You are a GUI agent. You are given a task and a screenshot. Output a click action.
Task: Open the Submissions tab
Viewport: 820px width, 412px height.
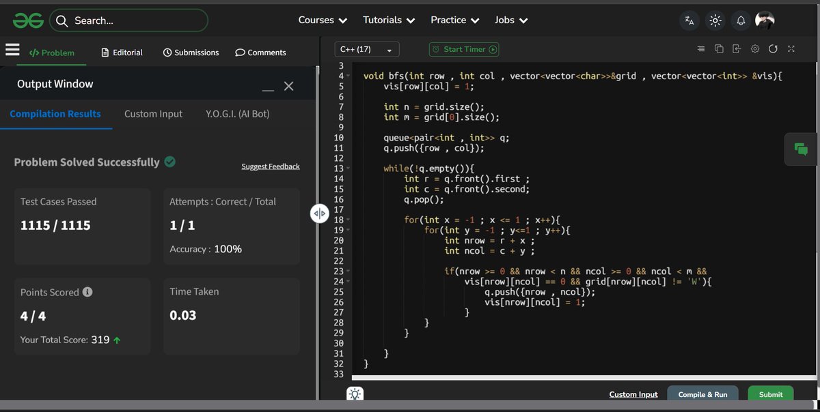click(191, 53)
